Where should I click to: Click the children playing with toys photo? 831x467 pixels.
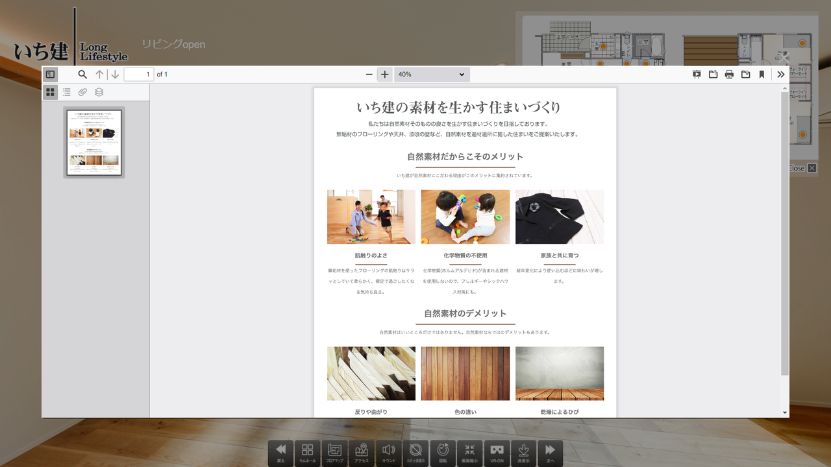(x=465, y=217)
